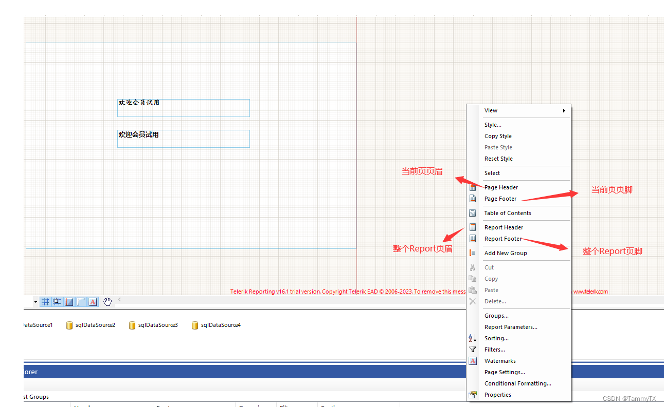The image size is (664, 407).
Task: Click the Filters funnel icon in menu
Action: pyautogui.click(x=473, y=350)
